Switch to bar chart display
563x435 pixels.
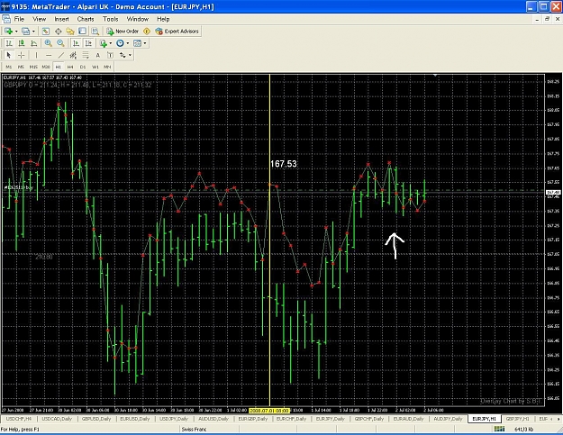pos(9,43)
